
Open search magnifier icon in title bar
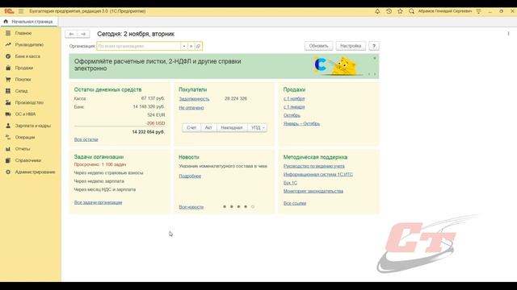(411, 11)
